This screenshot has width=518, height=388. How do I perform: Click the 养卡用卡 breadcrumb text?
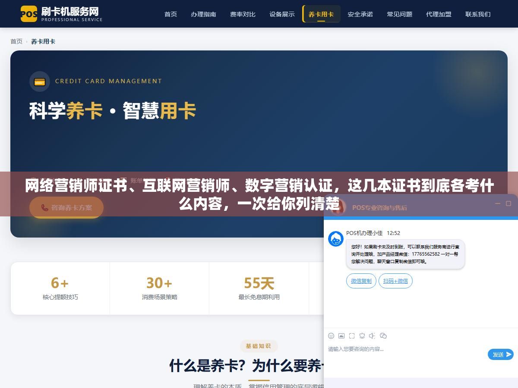click(x=43, y=41)
